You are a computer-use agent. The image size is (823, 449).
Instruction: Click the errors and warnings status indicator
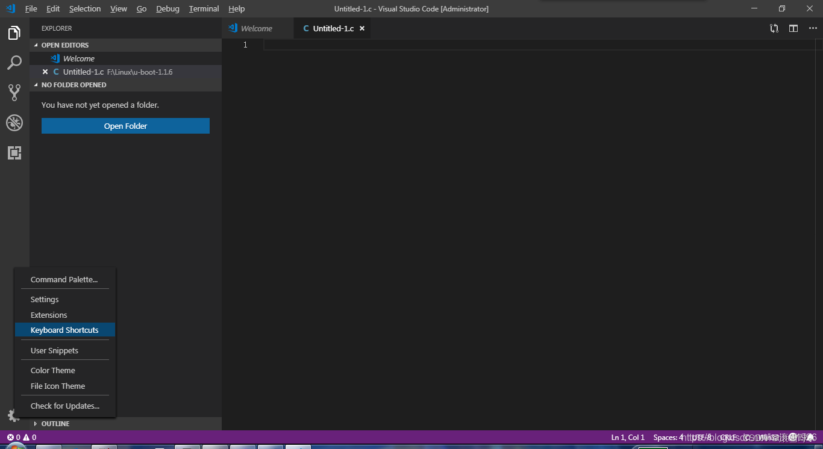point(21,438)
